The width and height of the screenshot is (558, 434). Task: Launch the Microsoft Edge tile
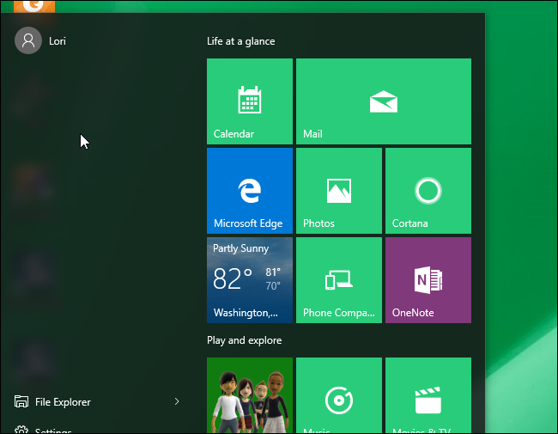point(250,191)
